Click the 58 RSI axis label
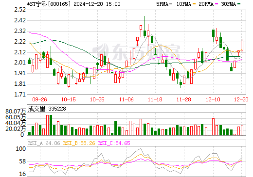Viewport: 253px width, 177px height. (22, 161)
